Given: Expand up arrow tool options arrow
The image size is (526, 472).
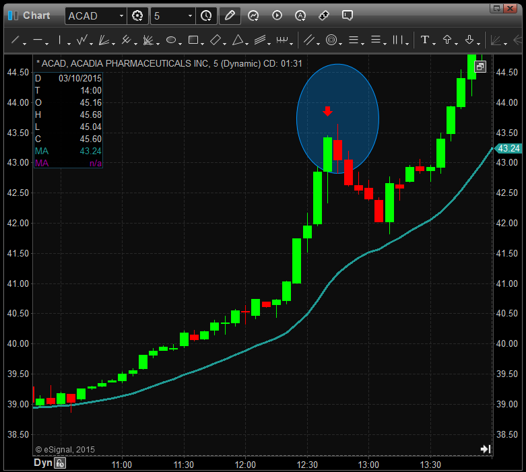Looking at the screenshot, I should pyautogui.click(x=456, y=44).
